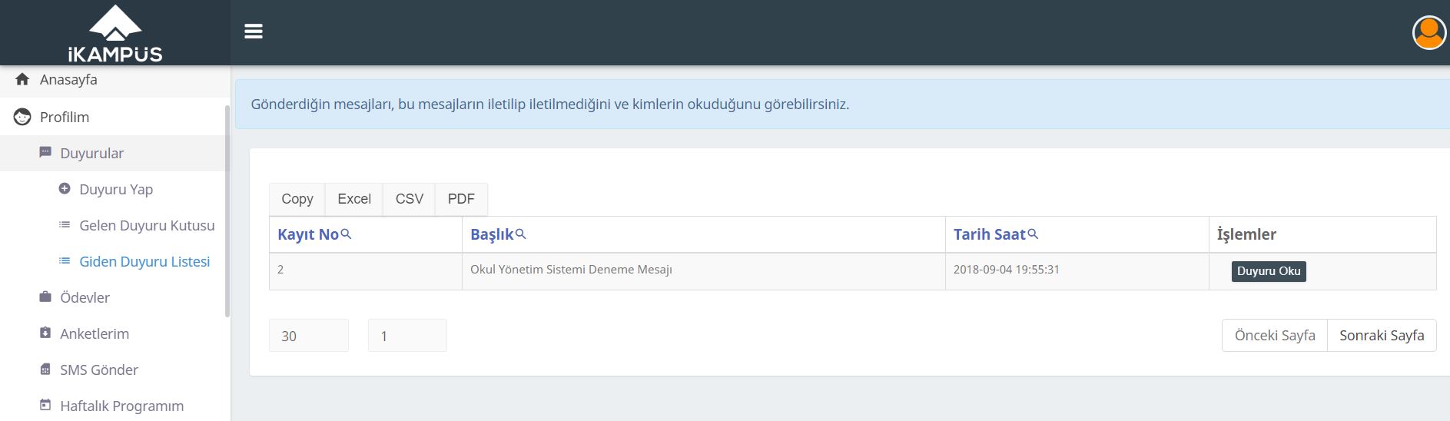Go to Sonraki Sayfa
The height and width of the screenshot is (421, 1450).
1382,336
